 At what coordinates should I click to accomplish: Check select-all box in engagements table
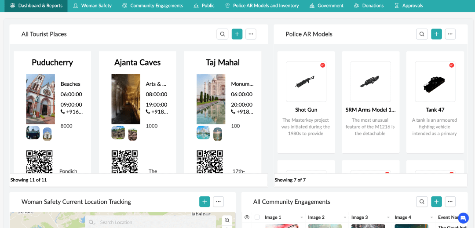(257, 217)
